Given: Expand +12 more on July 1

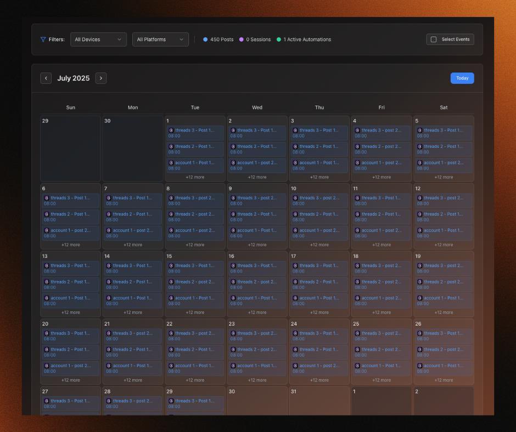Looking at the screenshot, I should tap(195, 177).
